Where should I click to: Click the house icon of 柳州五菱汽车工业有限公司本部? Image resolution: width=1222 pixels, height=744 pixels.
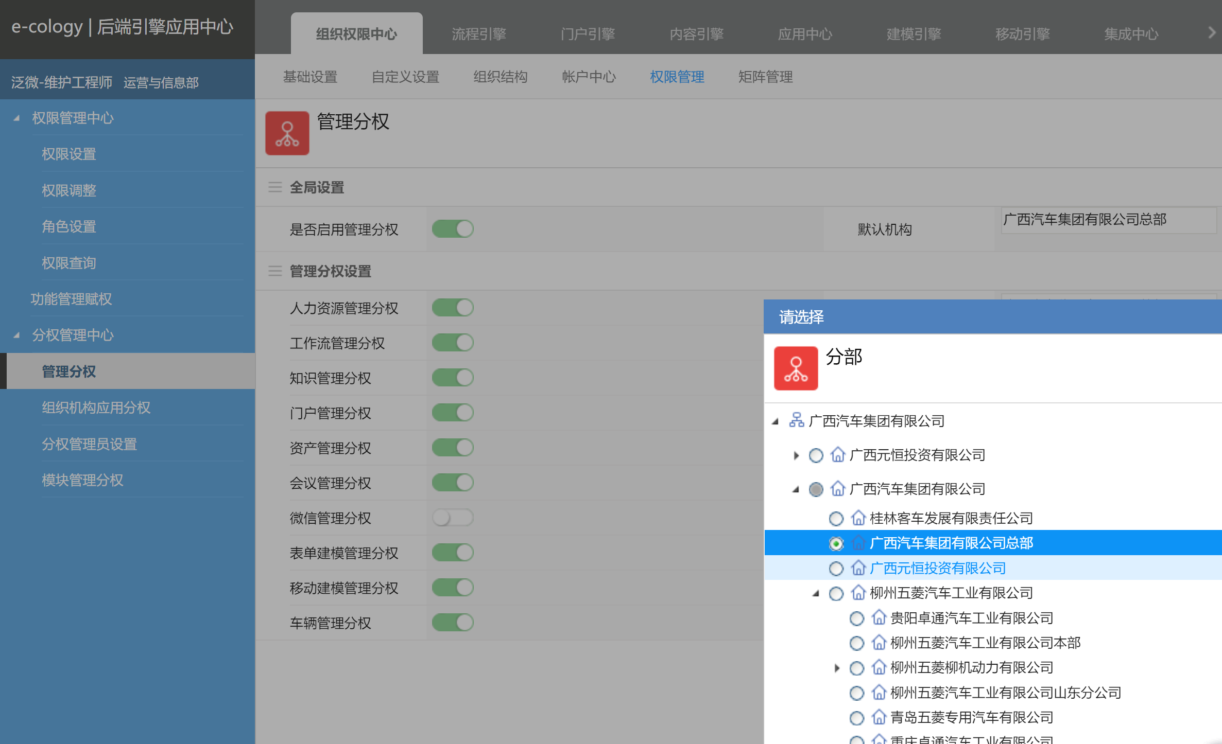tap(879, 643)
